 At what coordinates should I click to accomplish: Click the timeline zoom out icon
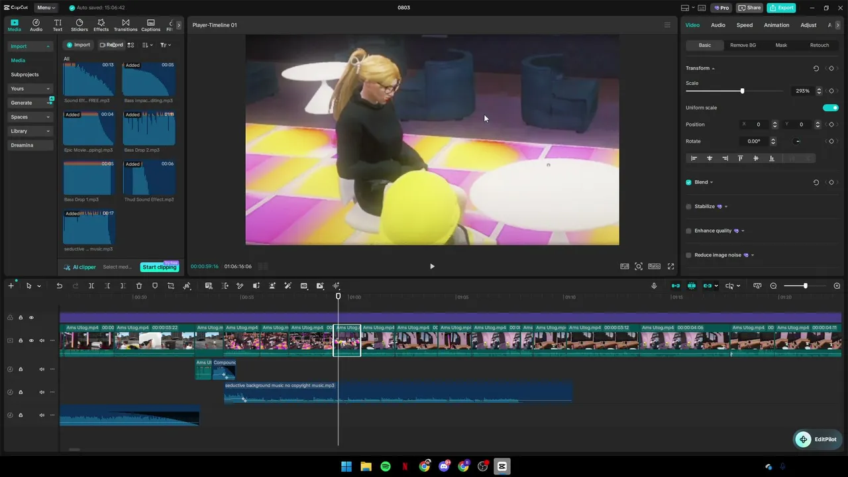pos(773,286)
